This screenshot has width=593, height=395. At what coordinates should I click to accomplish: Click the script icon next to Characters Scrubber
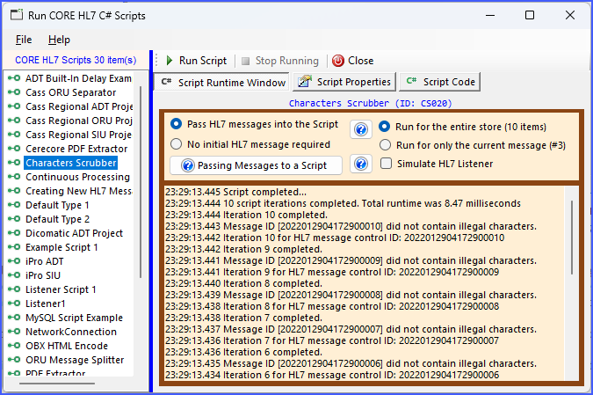(14, 163)
